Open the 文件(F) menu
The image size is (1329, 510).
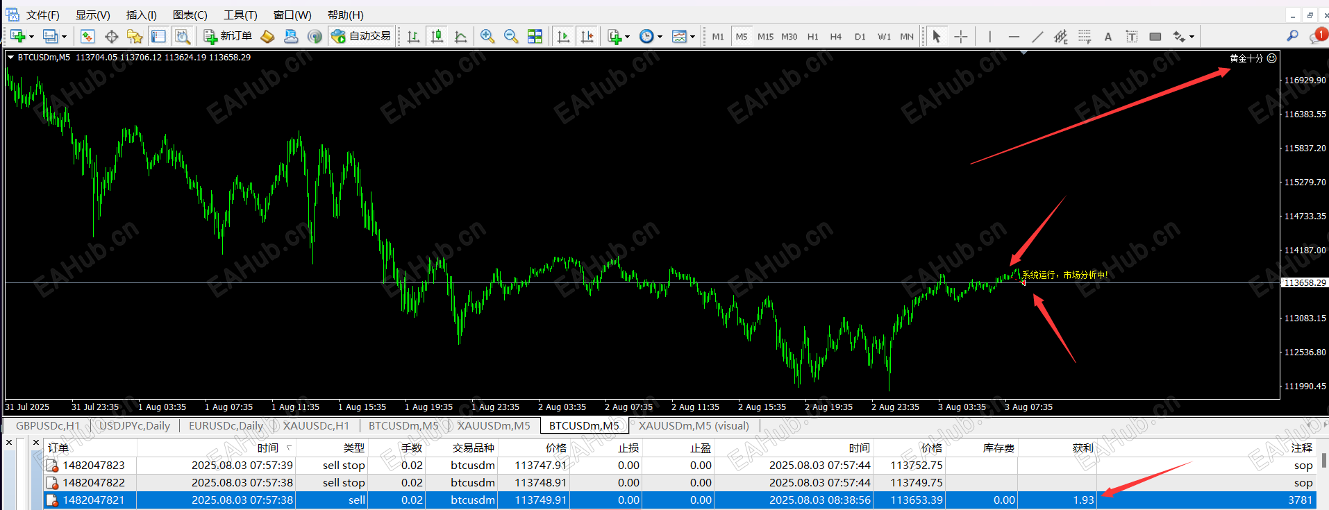(42, 15)
